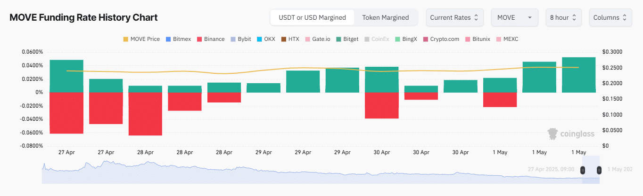Switch to Token Margined tab
The height and width of the screenshot is (196, 643).
point(385,17)
